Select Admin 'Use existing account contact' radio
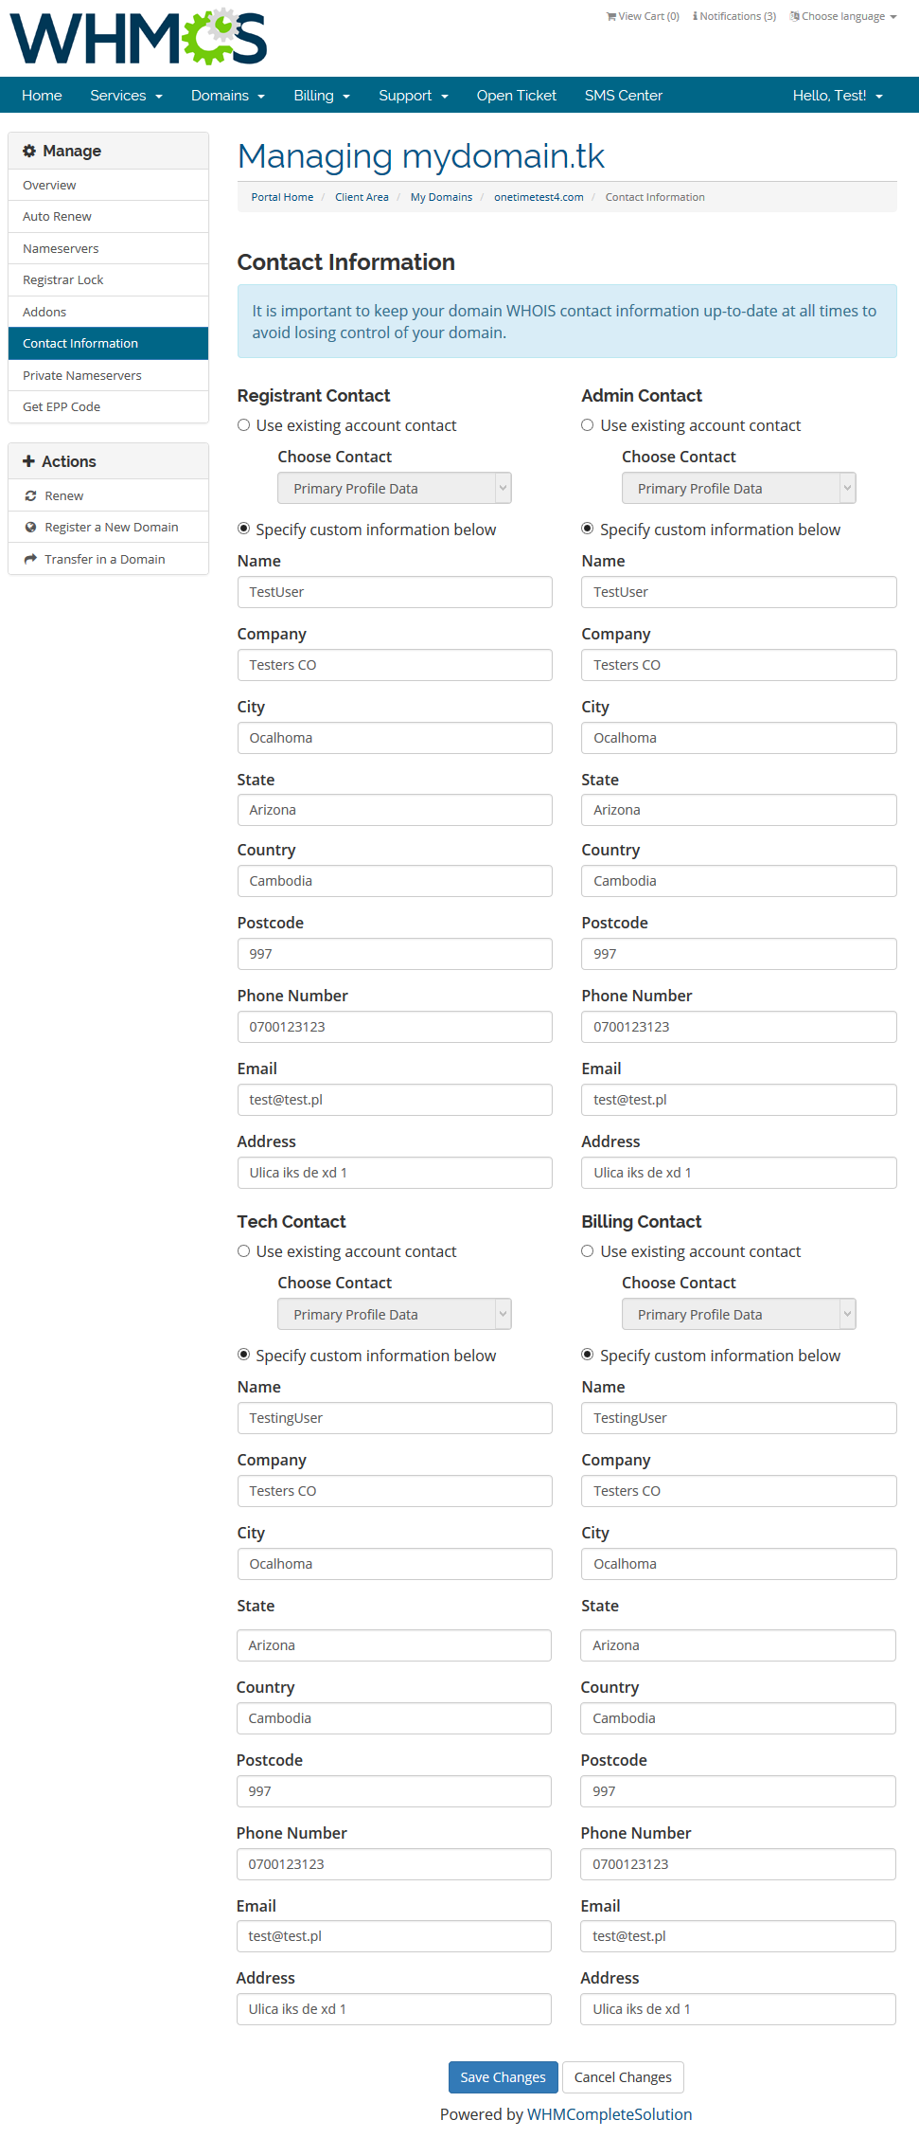Screen dimensions: 919x2138 (588, 425)
